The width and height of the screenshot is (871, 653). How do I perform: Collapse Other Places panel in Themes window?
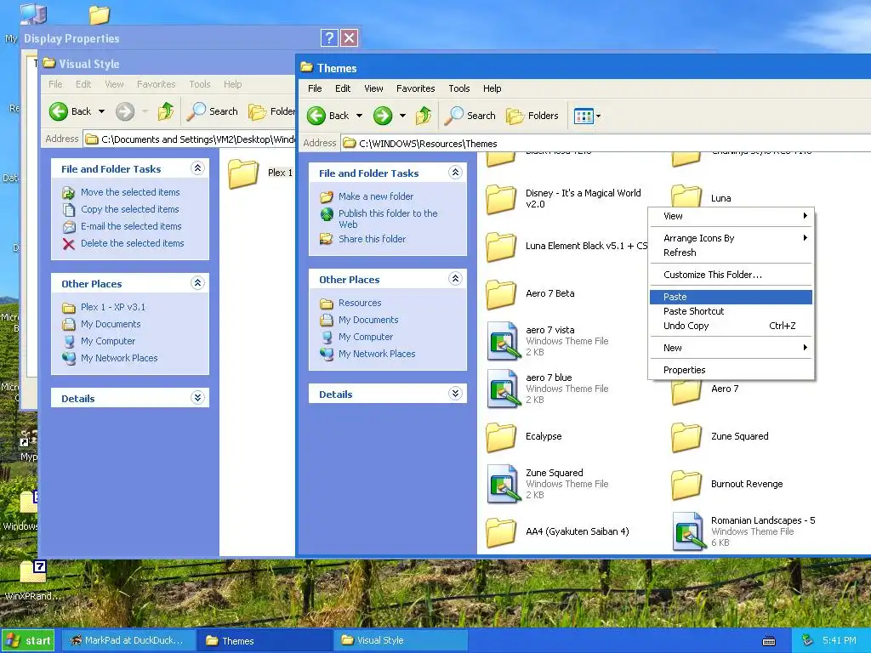455,279
